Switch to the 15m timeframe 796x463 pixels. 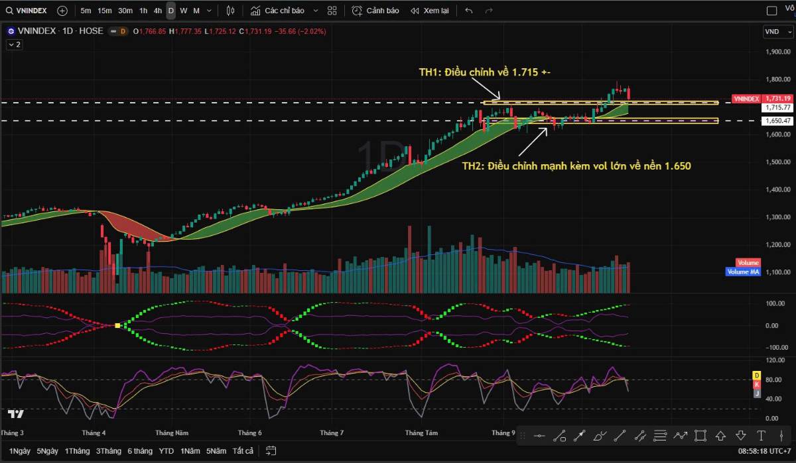[105, 11]
